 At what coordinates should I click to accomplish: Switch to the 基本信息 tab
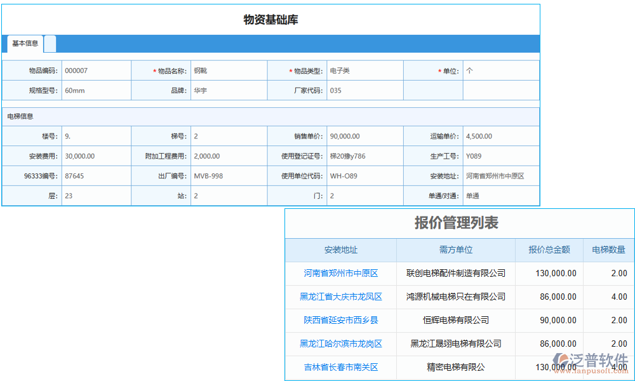click(23, 44)
